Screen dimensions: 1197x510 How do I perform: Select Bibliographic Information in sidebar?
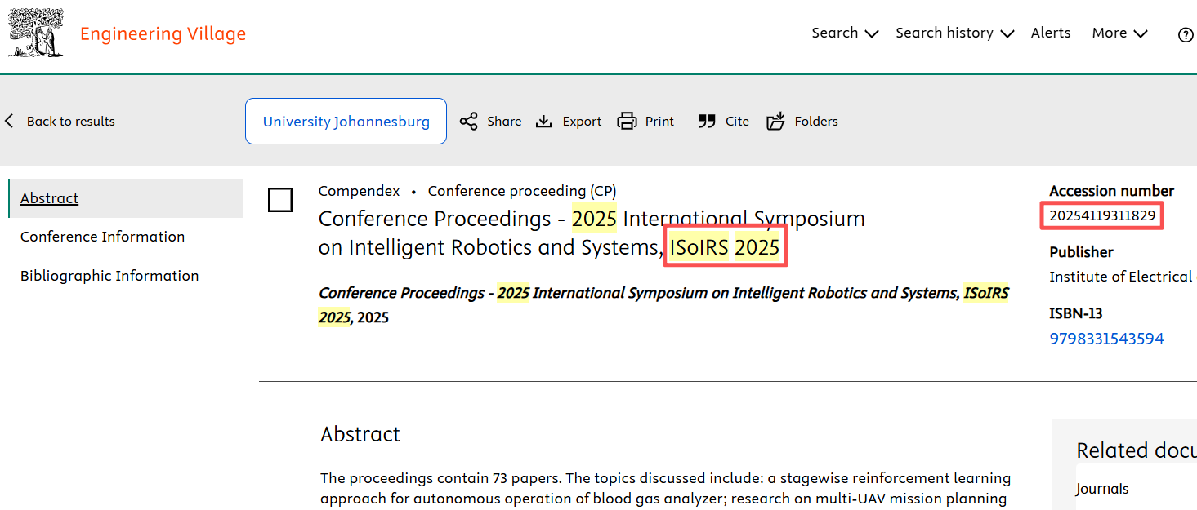[x=109, y=276]
